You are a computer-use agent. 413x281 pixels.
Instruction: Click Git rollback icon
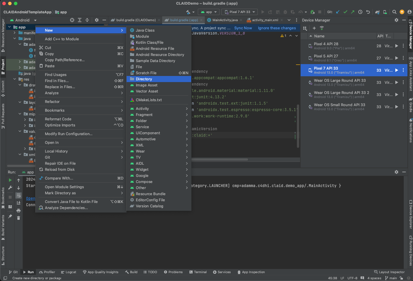tap(368, 12)
